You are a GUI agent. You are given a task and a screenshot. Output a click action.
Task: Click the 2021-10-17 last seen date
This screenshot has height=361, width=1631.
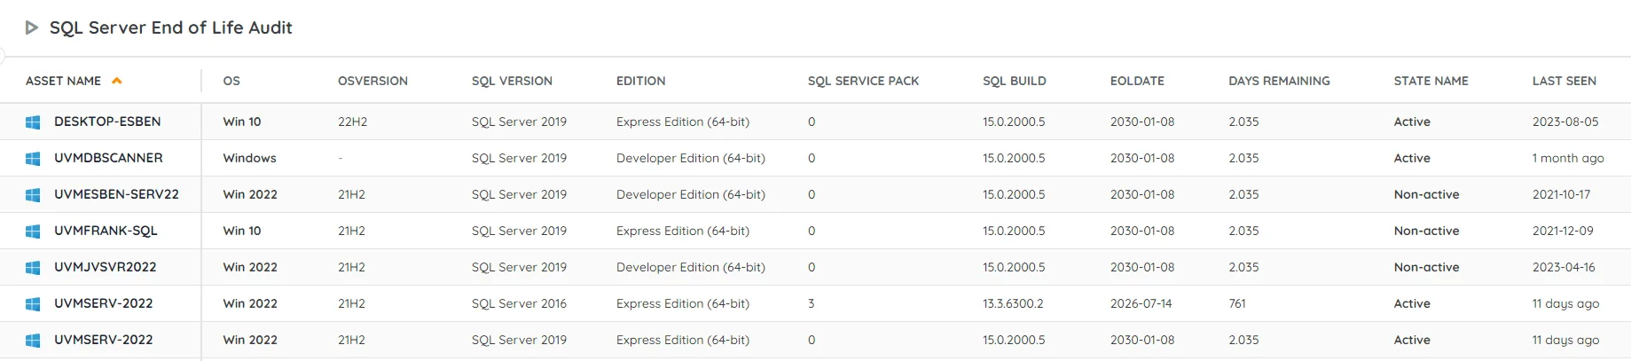[x=1561, y=194]
